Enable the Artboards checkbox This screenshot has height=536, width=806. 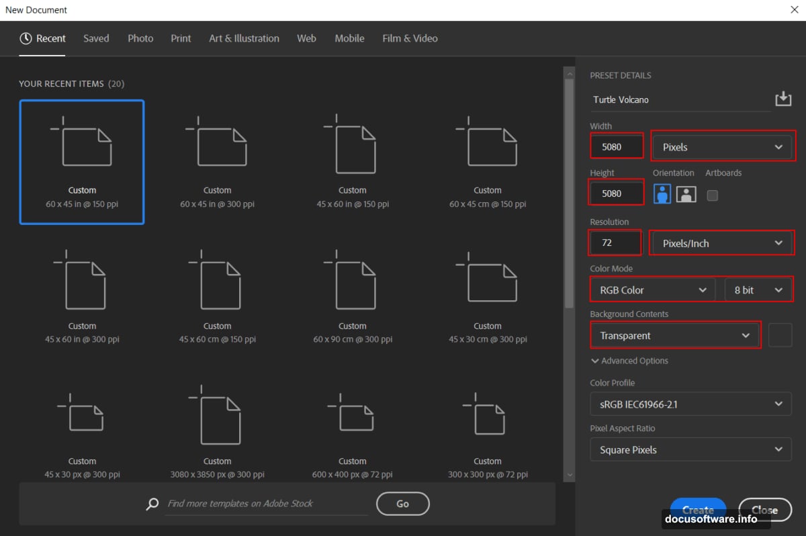coord(712,194)
